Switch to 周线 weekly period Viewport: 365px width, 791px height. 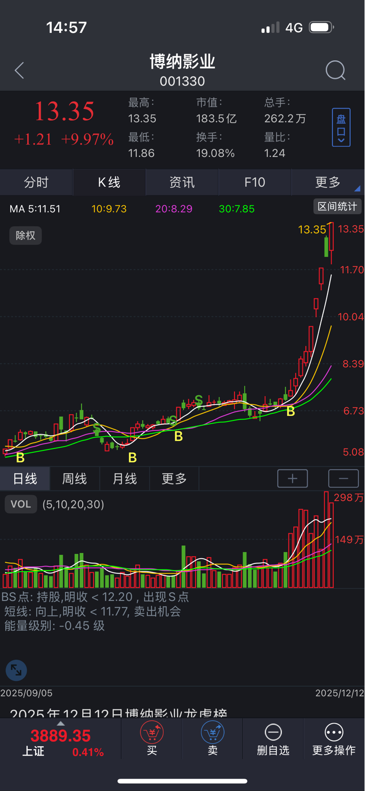point(75,478)
